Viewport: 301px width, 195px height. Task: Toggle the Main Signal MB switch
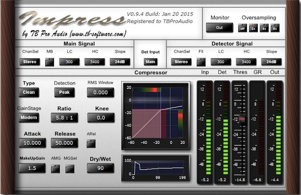point(50,62)
